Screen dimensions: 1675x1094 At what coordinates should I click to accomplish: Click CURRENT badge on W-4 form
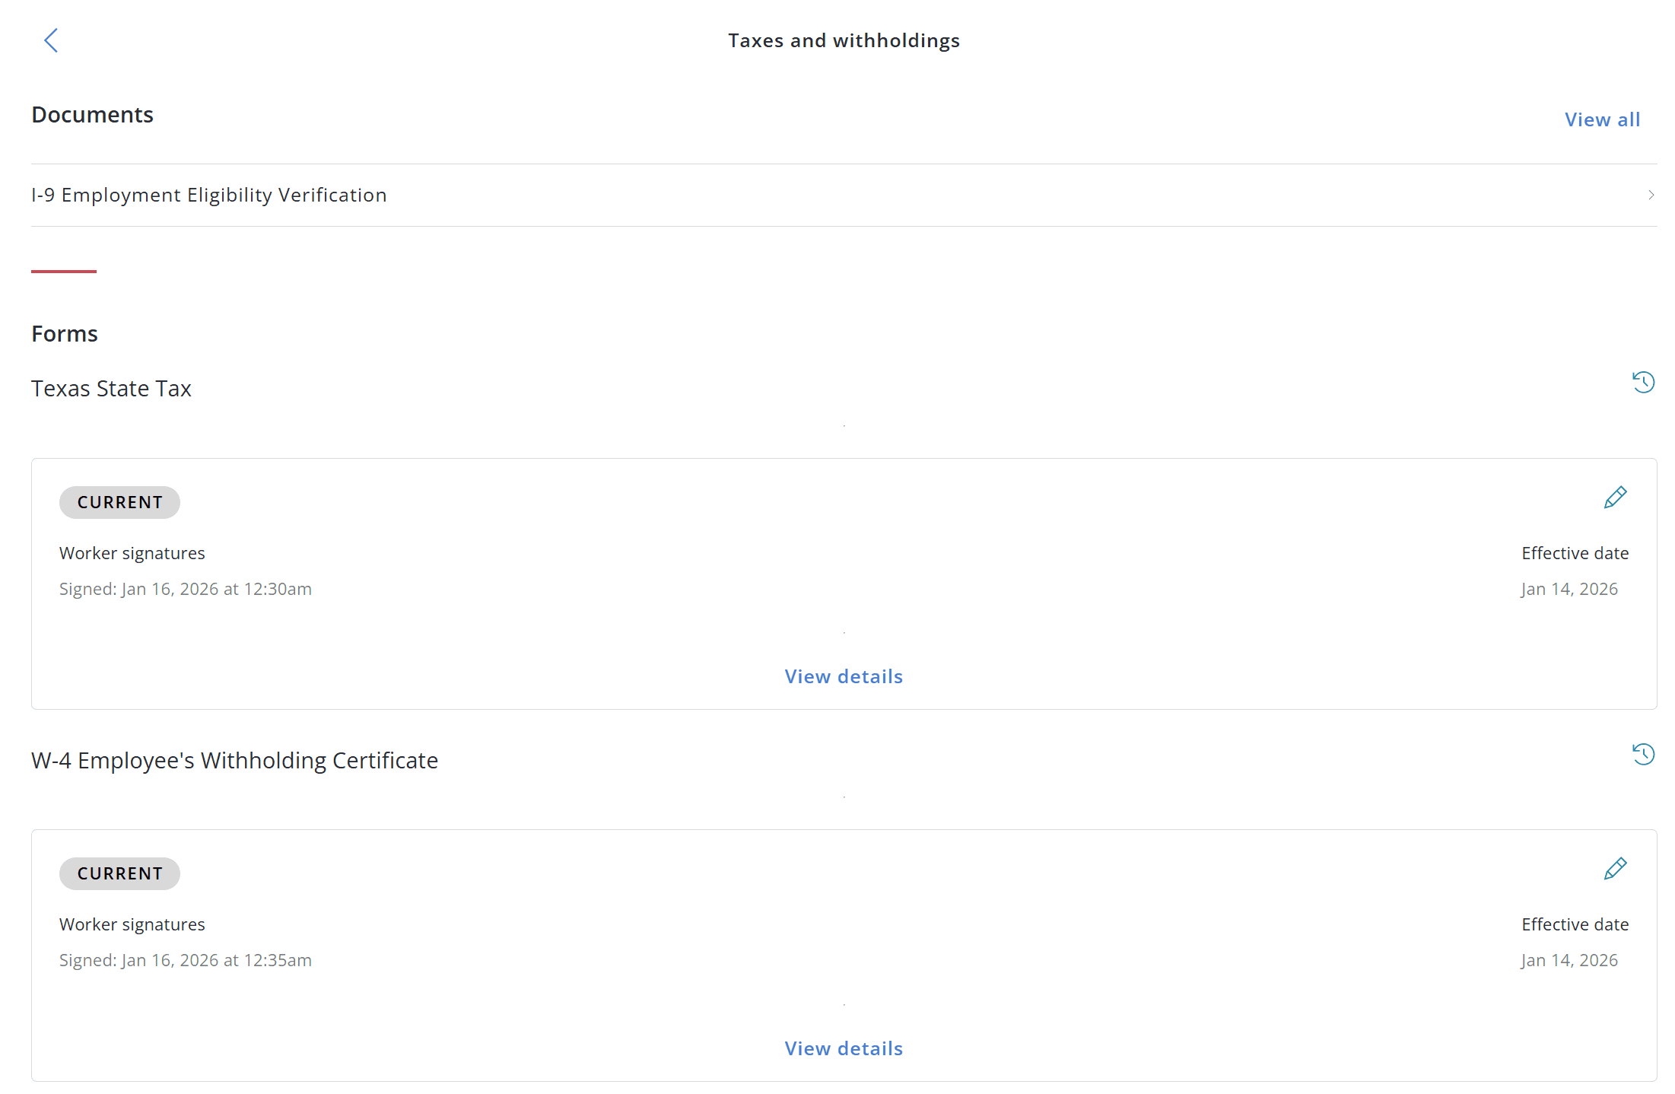119,873
